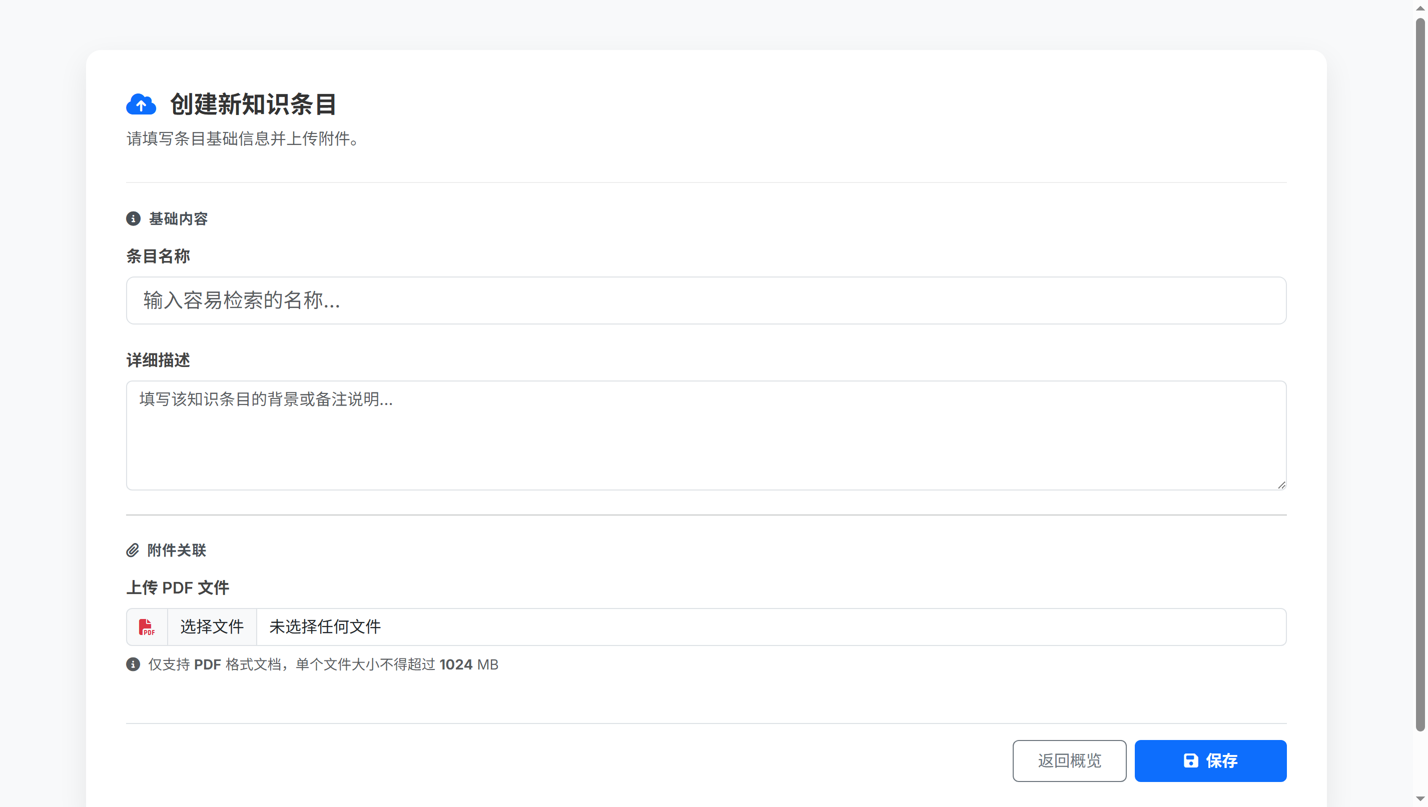This screenshot has height=807, width=1428.
Task: Click the 条目名称 label
Action: pyautogui.click(x=158, y=256)
